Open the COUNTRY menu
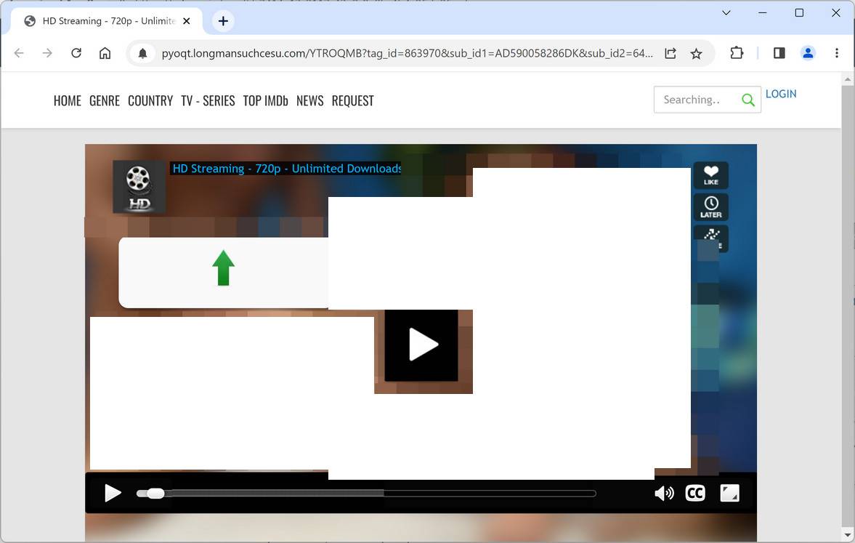Image resolution: width=855 pixels, height=543 pixels. (150, 100)
